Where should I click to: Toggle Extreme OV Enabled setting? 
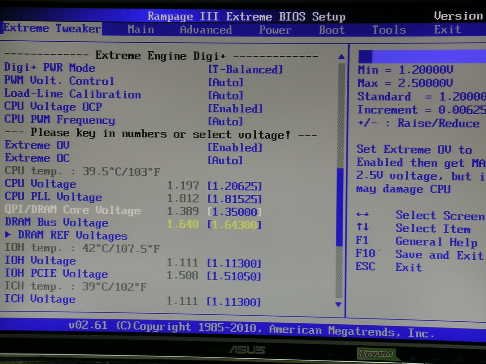click(235, 147)
